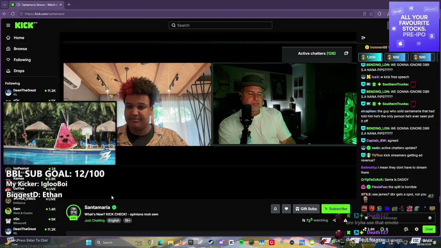Click the 1,000 gift leaderboard badge
441x248 pixels.
370,57
